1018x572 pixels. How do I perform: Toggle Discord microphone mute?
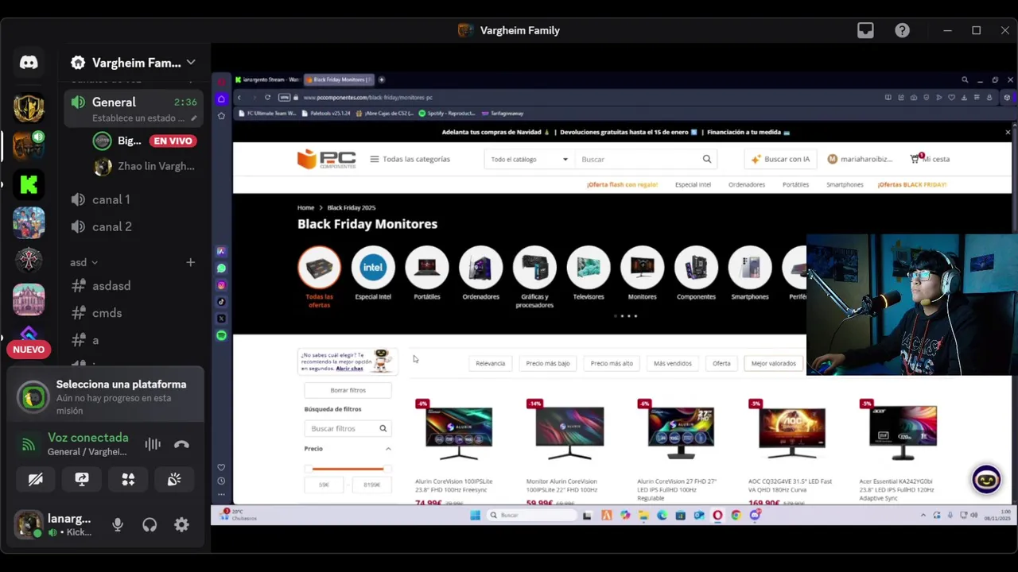[118, 524]
